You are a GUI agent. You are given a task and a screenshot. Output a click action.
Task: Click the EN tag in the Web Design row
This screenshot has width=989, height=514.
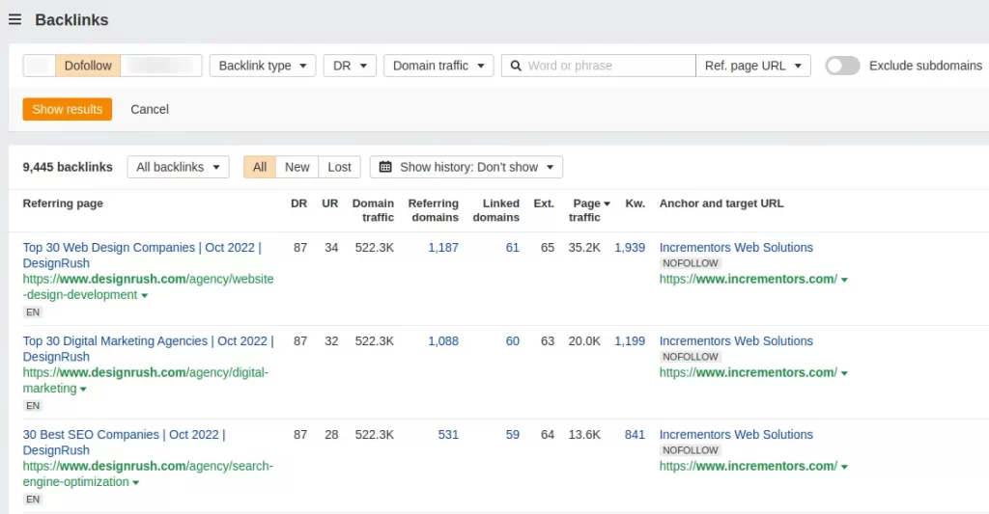pos(33,311)
